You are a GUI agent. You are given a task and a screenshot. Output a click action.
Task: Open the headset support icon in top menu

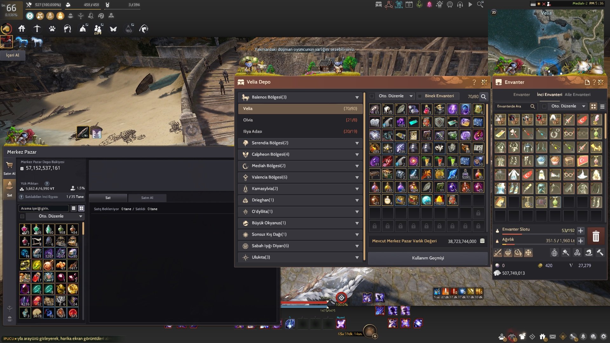click(460, 4)
